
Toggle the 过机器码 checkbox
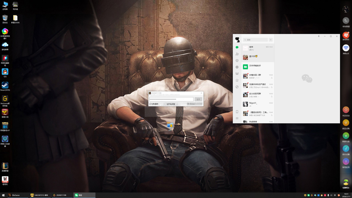click(x=150, y=104)
